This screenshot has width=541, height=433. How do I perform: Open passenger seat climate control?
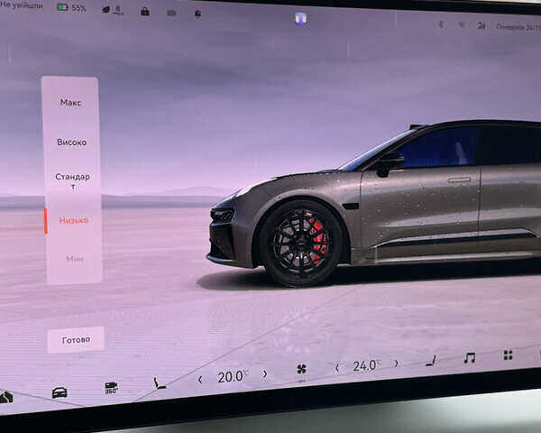pyautogui.click(x=431, y=361)
